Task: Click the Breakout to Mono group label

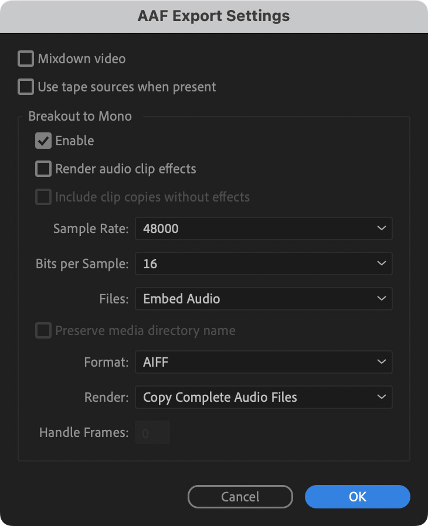Action: point(80,116)
